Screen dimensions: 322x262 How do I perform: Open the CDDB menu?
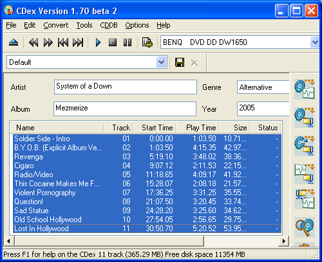(109, 25)
